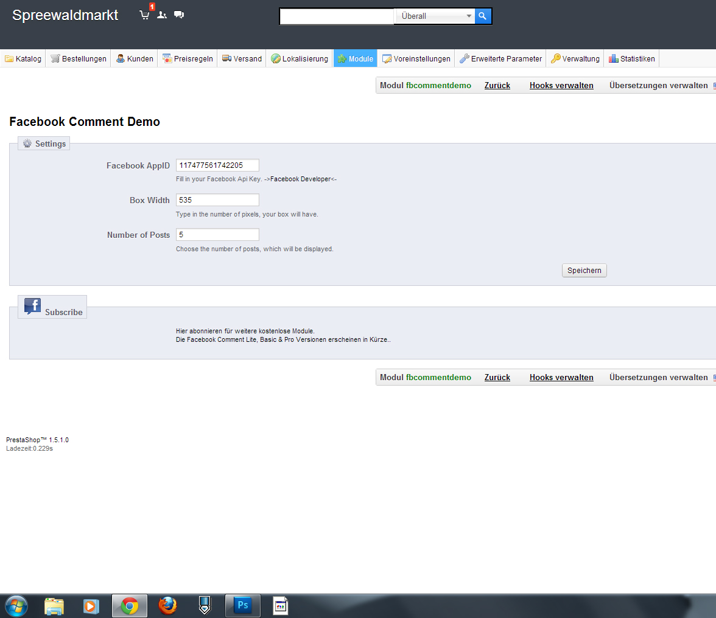Open the messages speech bubble icon
Viewport: 716px width, 618px height.
[x=179, y=15]
